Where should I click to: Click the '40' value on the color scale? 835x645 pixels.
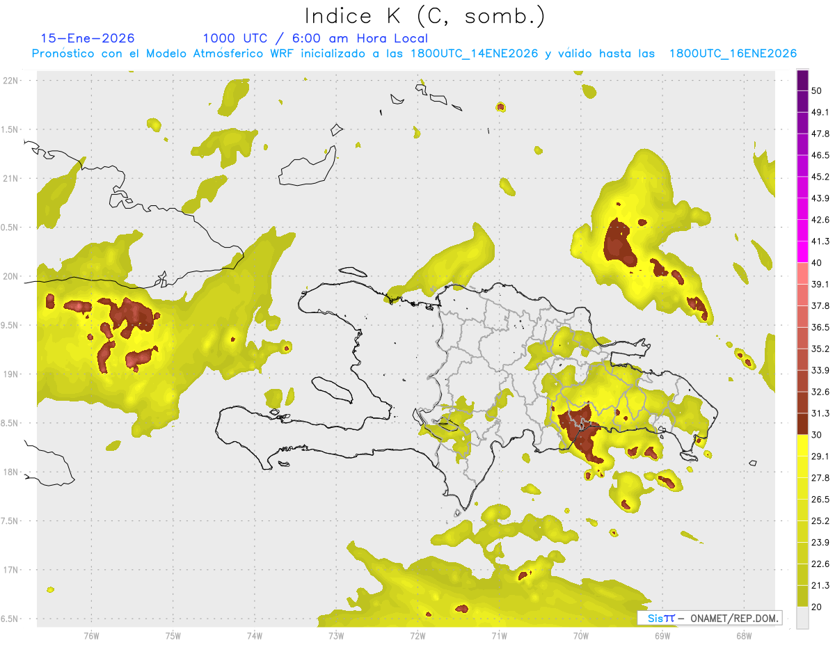(818, 263)
